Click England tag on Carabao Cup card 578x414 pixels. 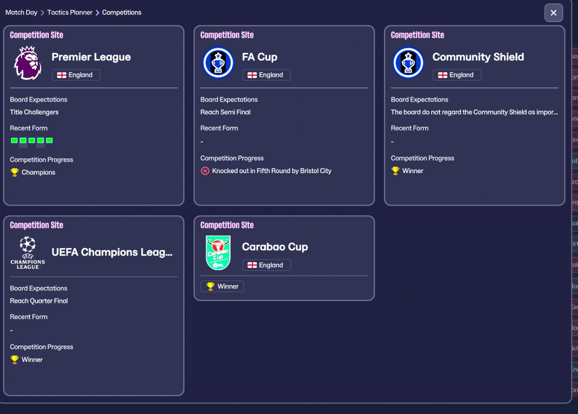266,265
